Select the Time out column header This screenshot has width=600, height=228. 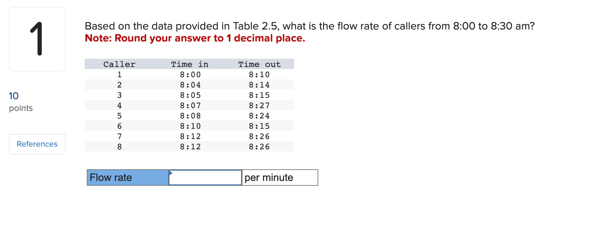[259, 64]
